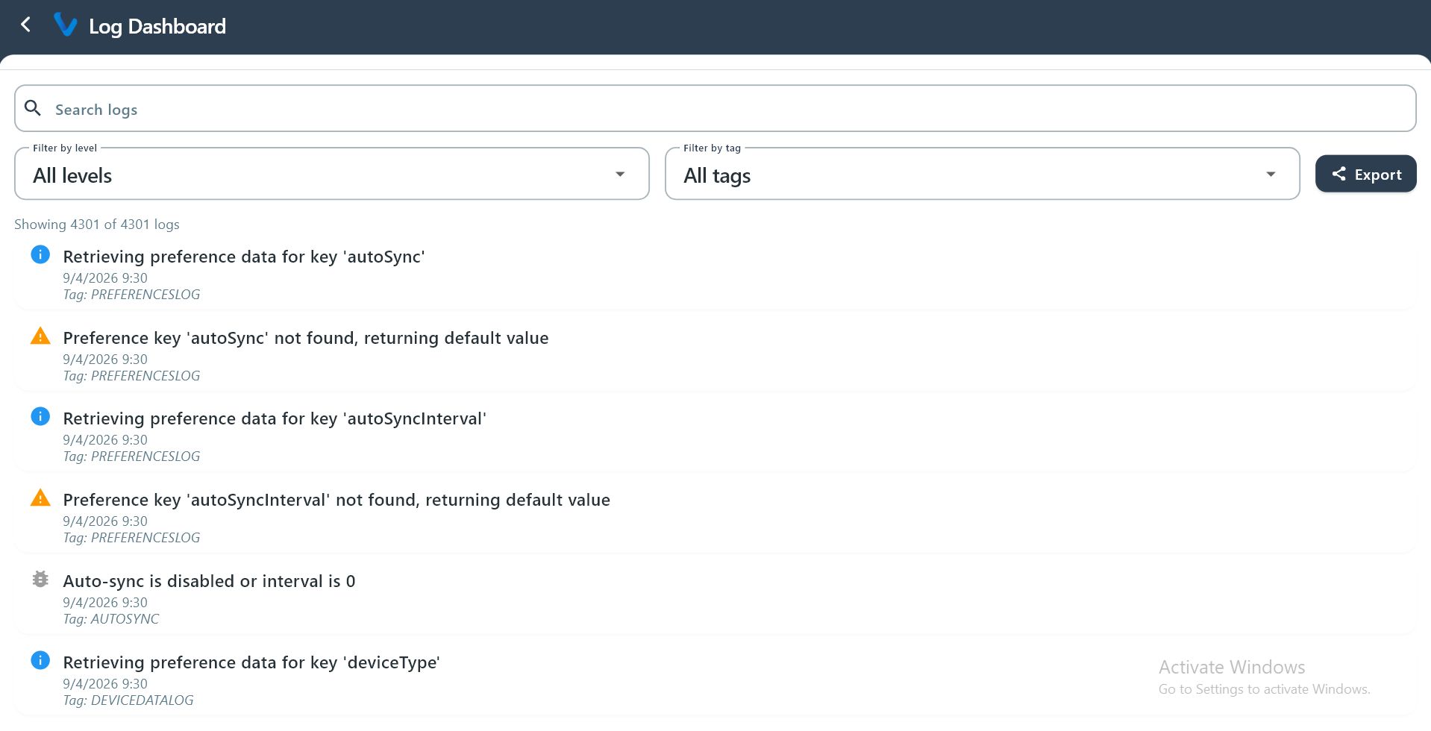Select log Retrieving data for key 'autoSyncInterval'
The width and height of the screenshot is (1431, 731).
coord(715,436)
